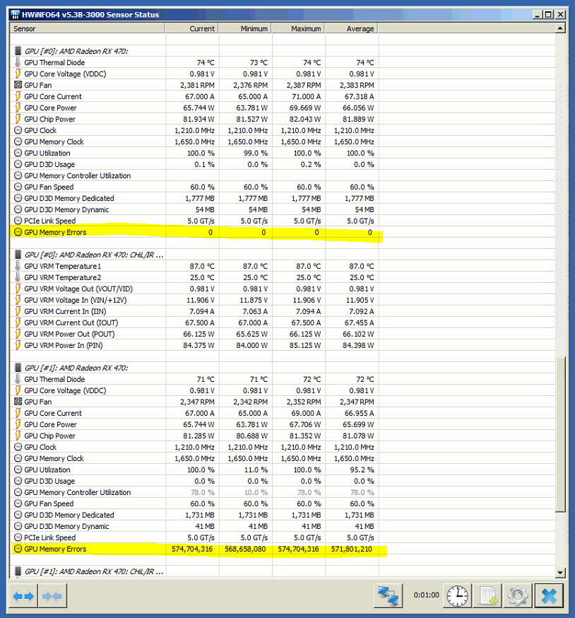Open sensor settings gear icon
This screenshot has width=575, height=618.
point(518,596)
